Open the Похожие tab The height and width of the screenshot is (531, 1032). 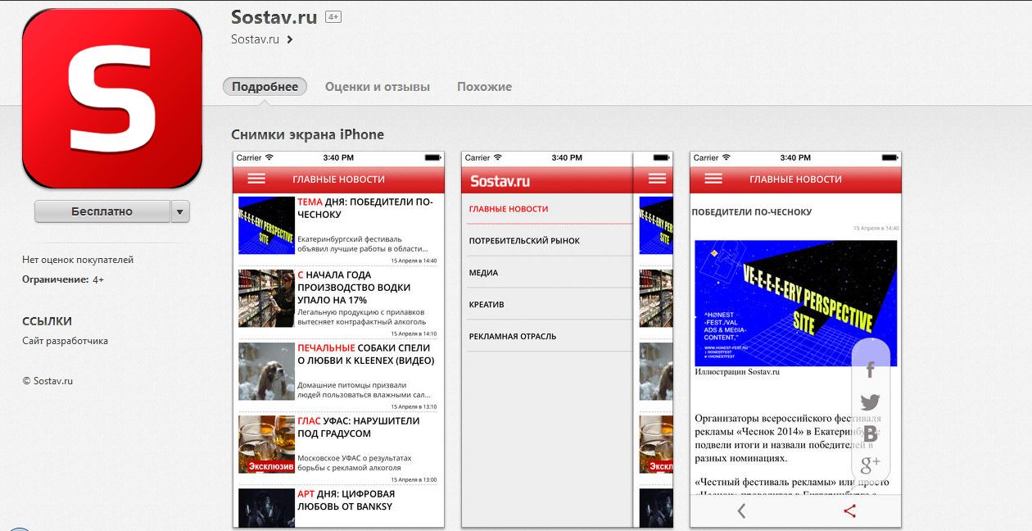484,87
